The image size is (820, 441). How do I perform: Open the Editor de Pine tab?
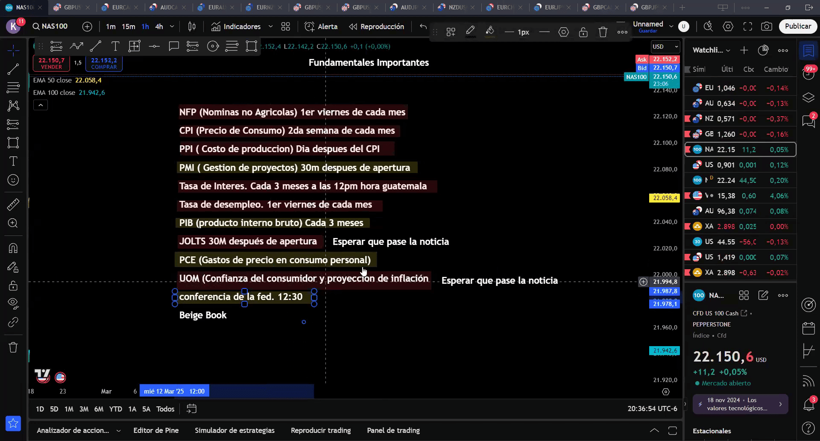(156, 430)
